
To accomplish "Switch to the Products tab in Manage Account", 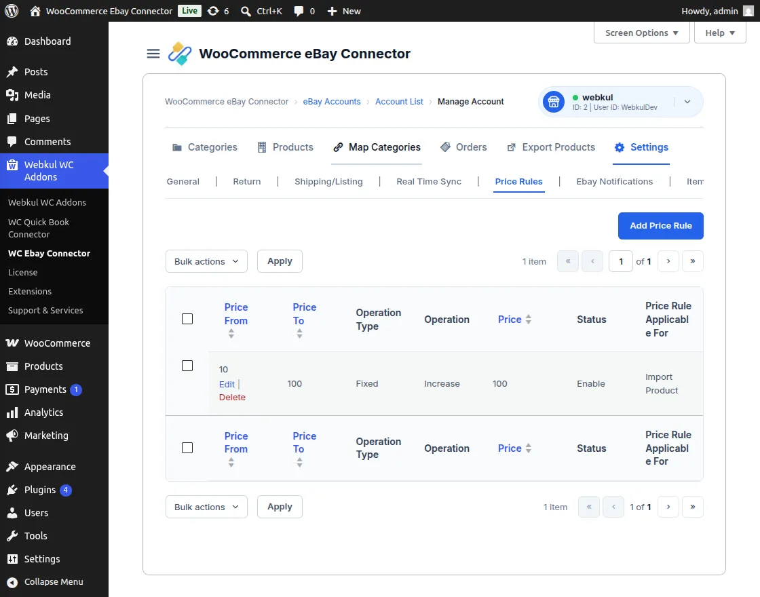I will click(285, 147).
